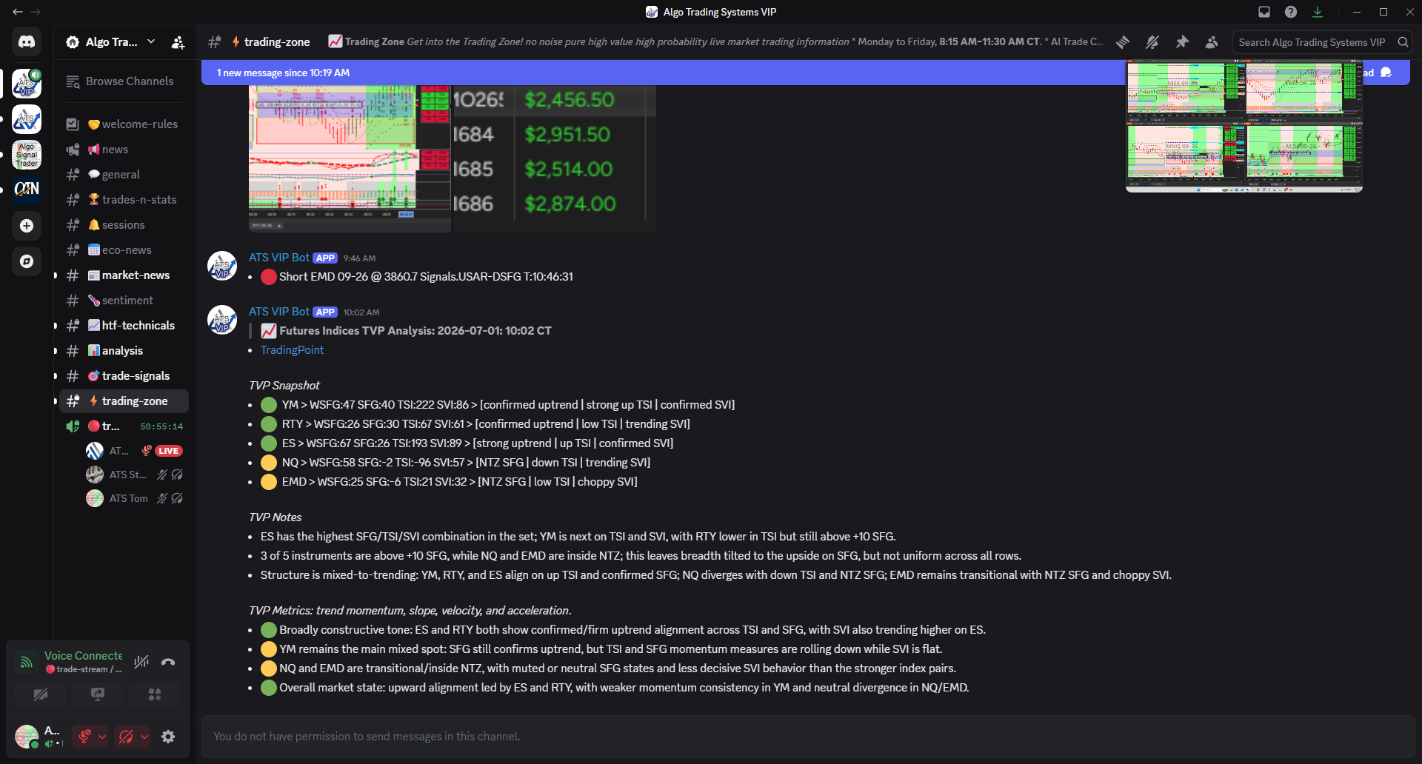Click ATS VIP Bot name at 10:02 AM

pyautogui.click(x=279, y=312)
